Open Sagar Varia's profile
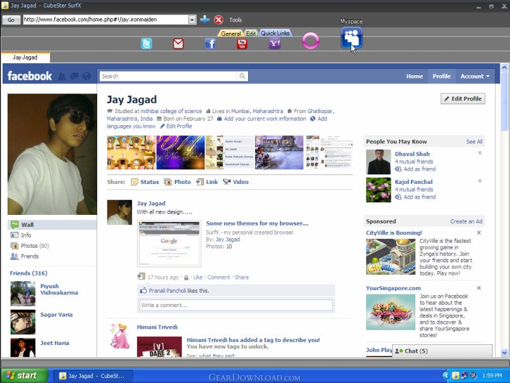The image size is (510, 383). (57, 315)
